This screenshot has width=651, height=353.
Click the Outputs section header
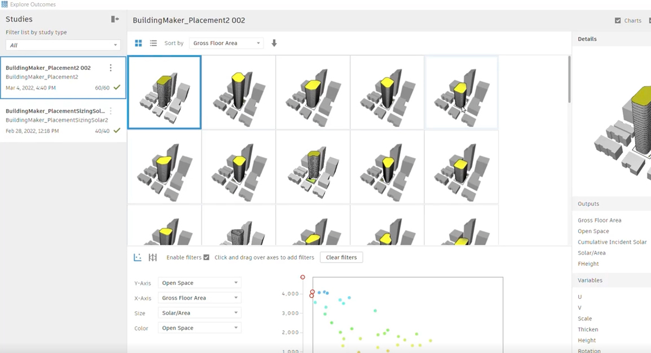611,204
